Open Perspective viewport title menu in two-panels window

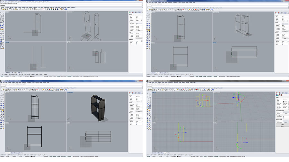click(70, 12)
